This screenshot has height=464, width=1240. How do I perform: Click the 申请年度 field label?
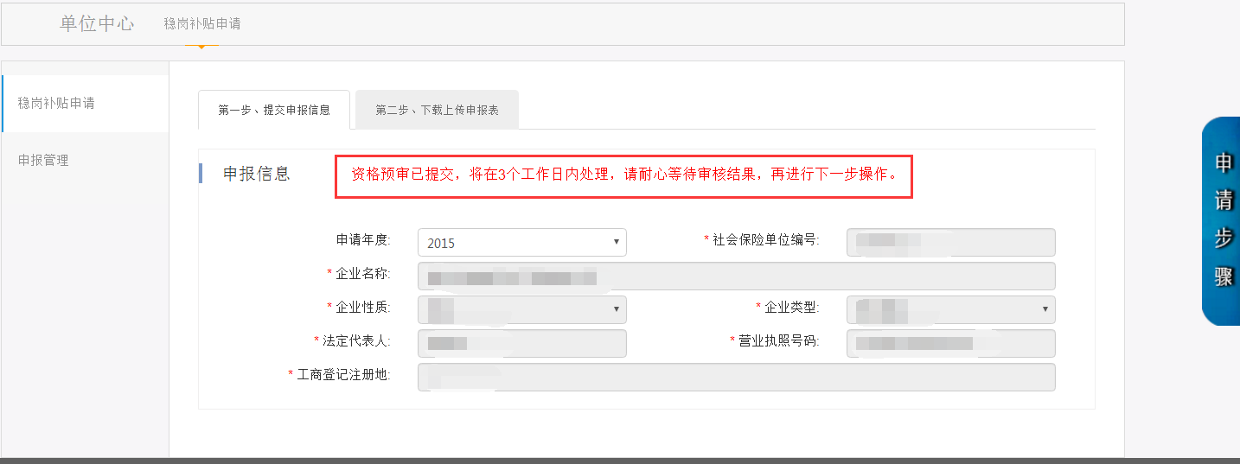tap(363, 239)
